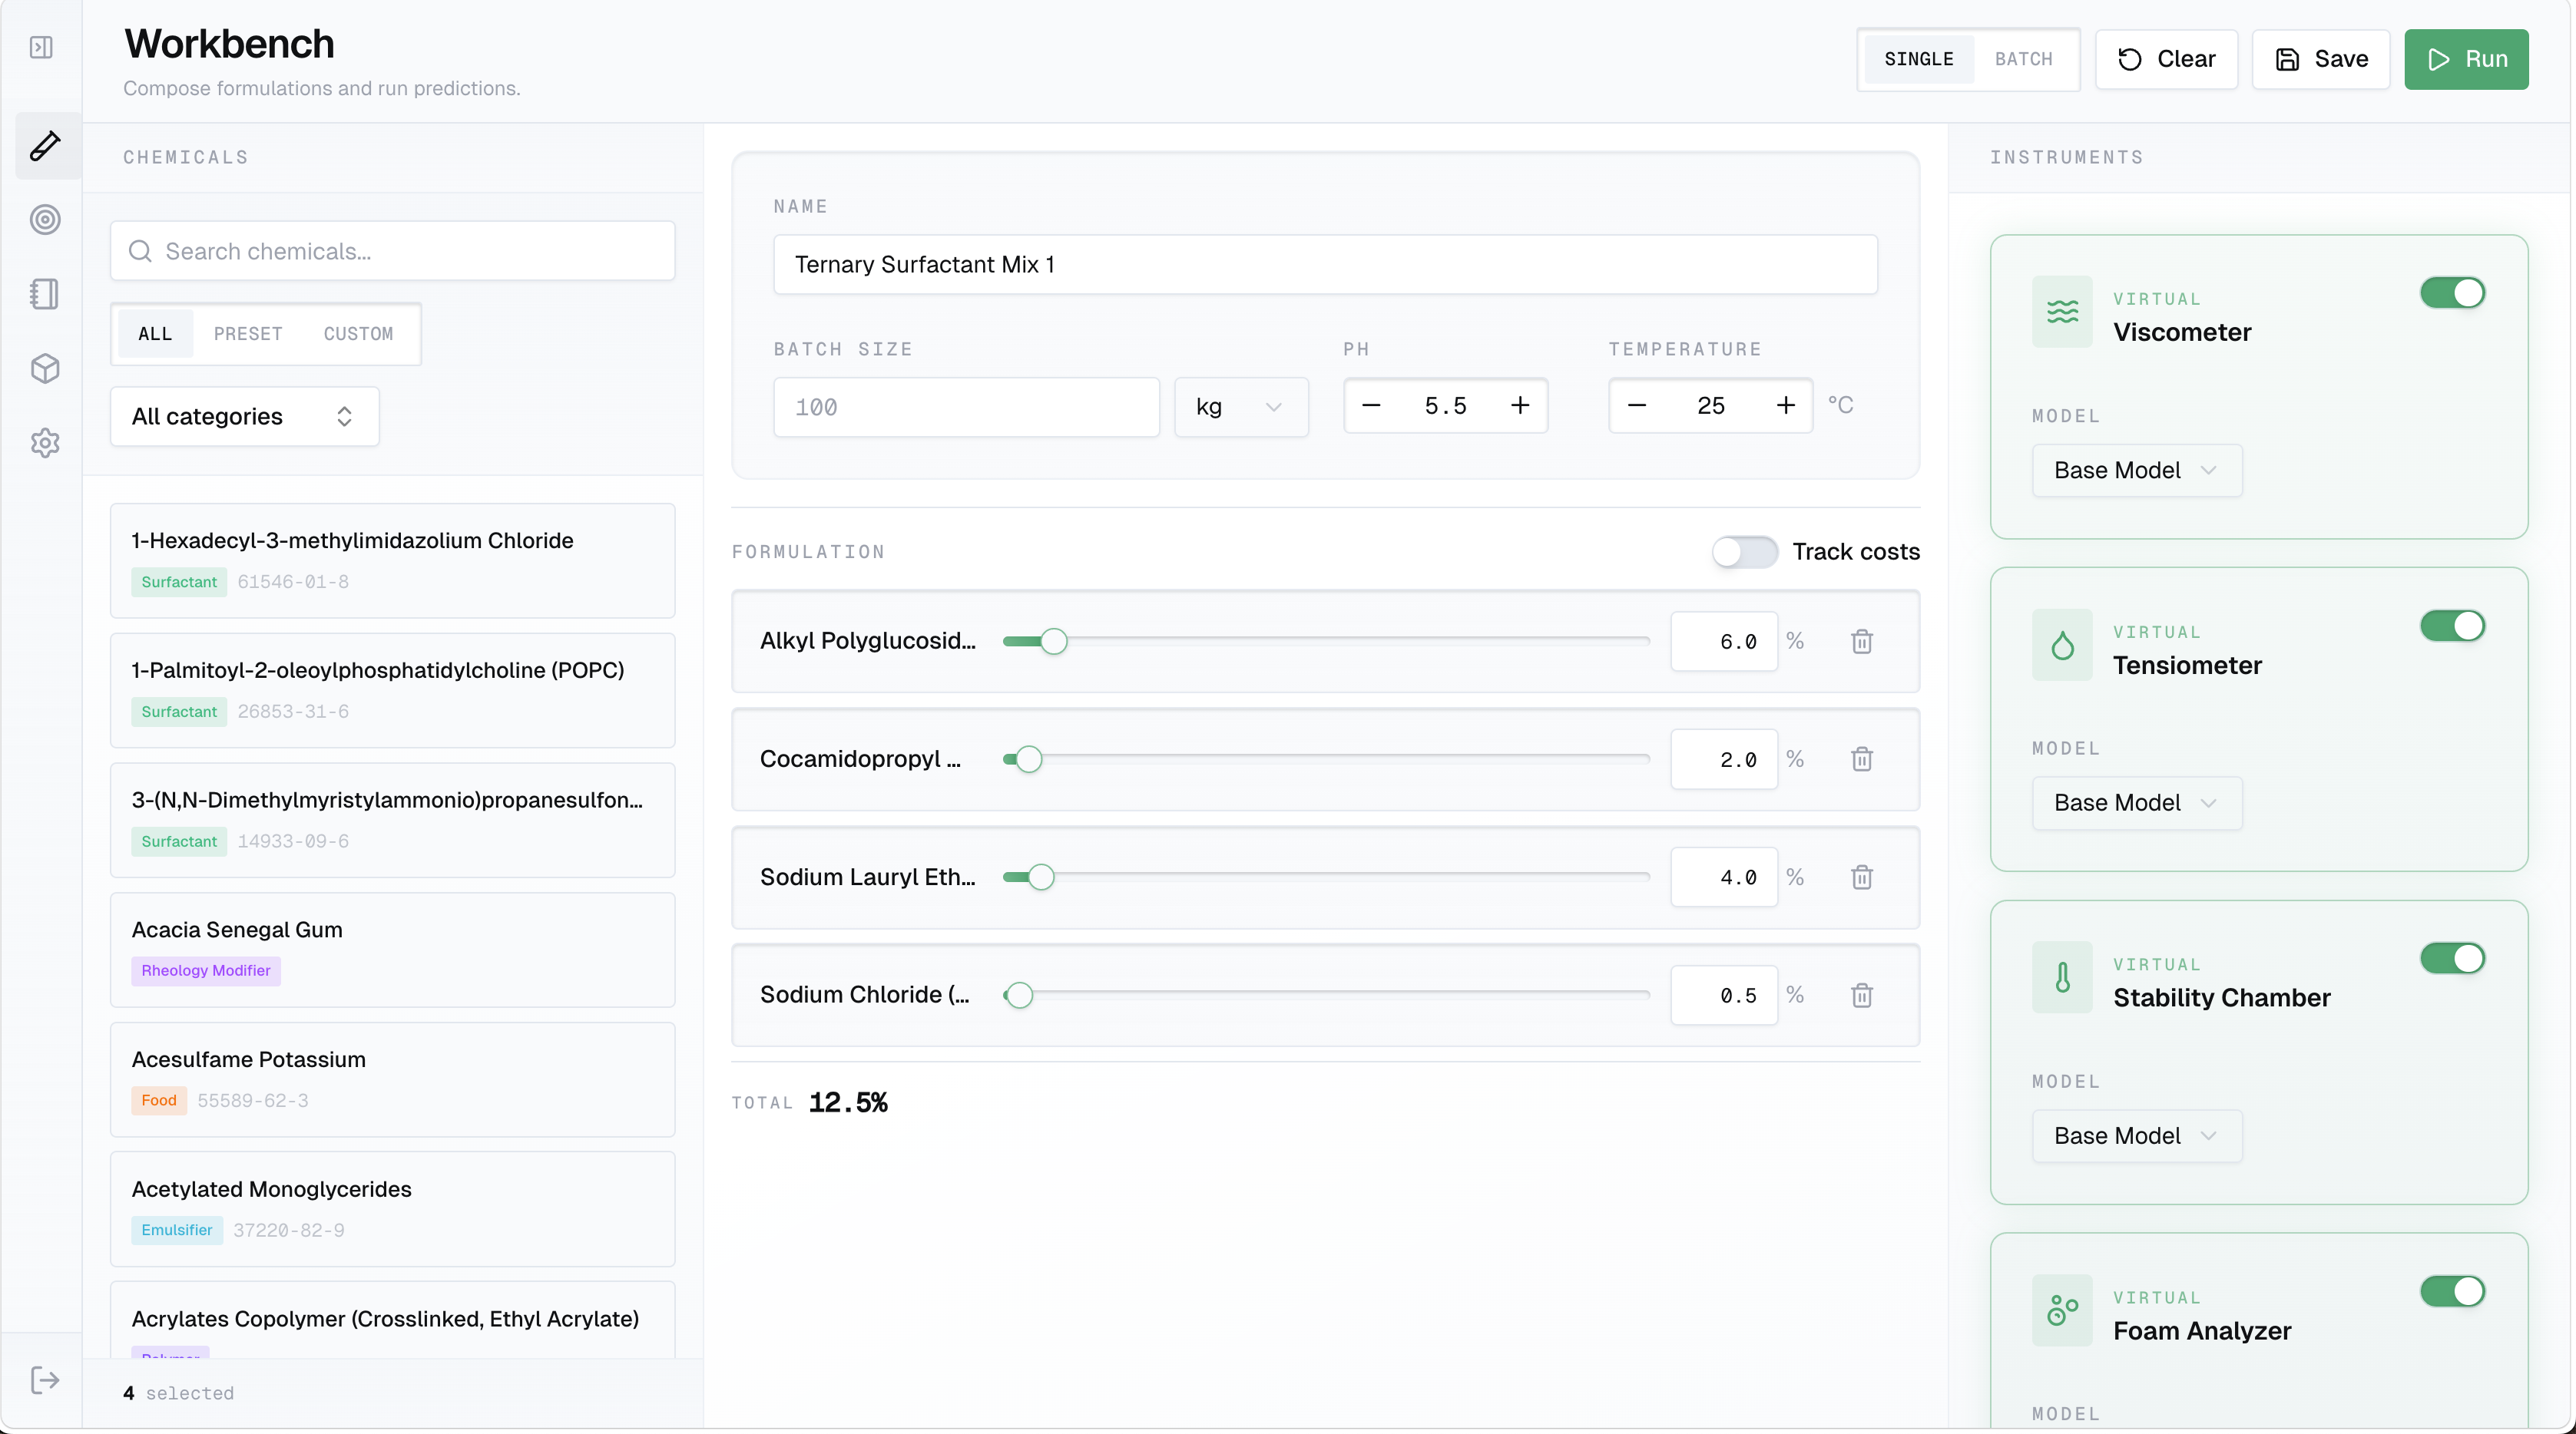Screen dimensions: 2576x1434
Task: Click the Sodium Lauryl Eth slider handle
Action: pos(1041,877)
